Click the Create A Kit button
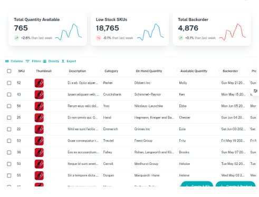 [197, 184]
